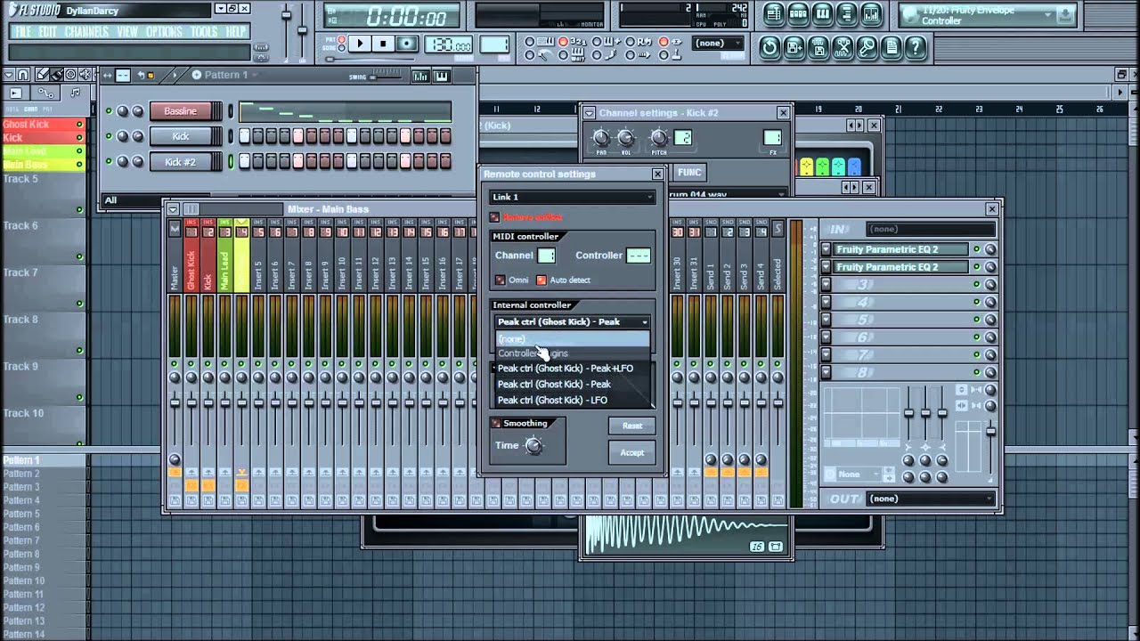The image size is (1140, 641).
Task: Click the Accept button
Action: tap(632, 452)
